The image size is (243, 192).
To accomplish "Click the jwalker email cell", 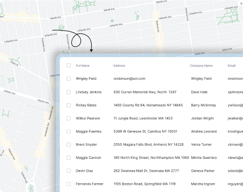I will [235, 118].
